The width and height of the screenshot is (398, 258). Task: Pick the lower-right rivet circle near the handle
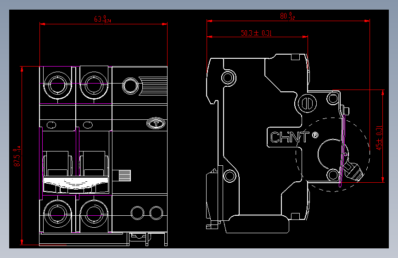[333, 175]
